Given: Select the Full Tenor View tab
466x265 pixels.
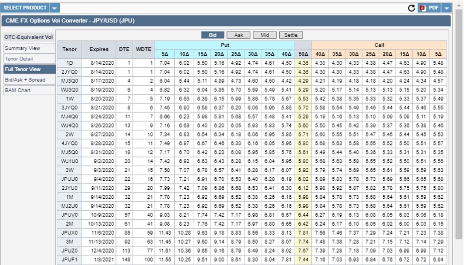Looking at the screenshot, I should click(28, 69).
